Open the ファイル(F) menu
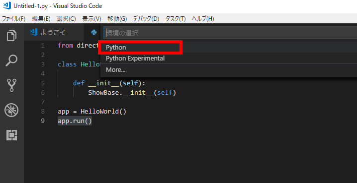Image resolution: width=357 pixels, height=183 pixels. [x=13, y=19]
